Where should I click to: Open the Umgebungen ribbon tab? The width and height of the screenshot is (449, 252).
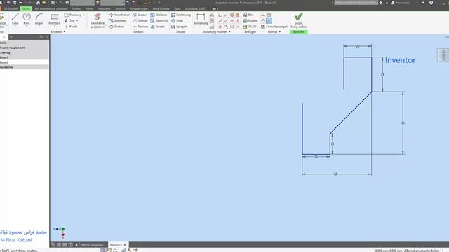(139, 8)
